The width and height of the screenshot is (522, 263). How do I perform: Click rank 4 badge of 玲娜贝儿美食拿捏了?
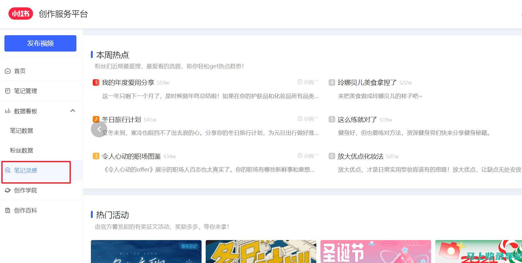332,82
